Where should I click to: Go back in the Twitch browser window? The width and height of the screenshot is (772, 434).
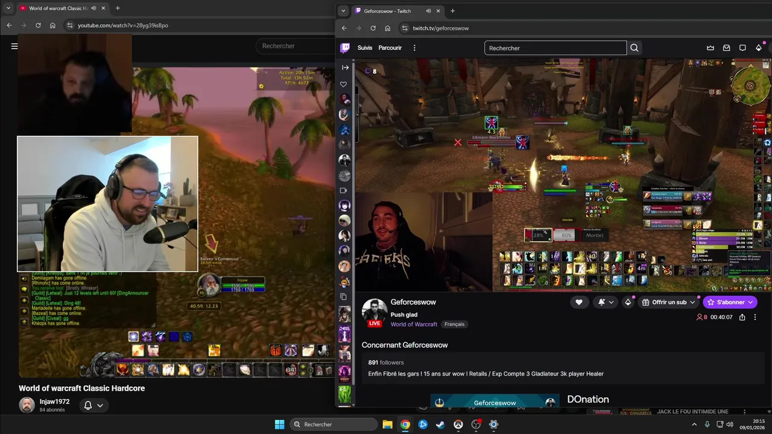click(344, 28)
